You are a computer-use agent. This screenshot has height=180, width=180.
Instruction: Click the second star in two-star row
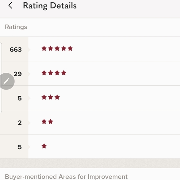pos(51,122)
